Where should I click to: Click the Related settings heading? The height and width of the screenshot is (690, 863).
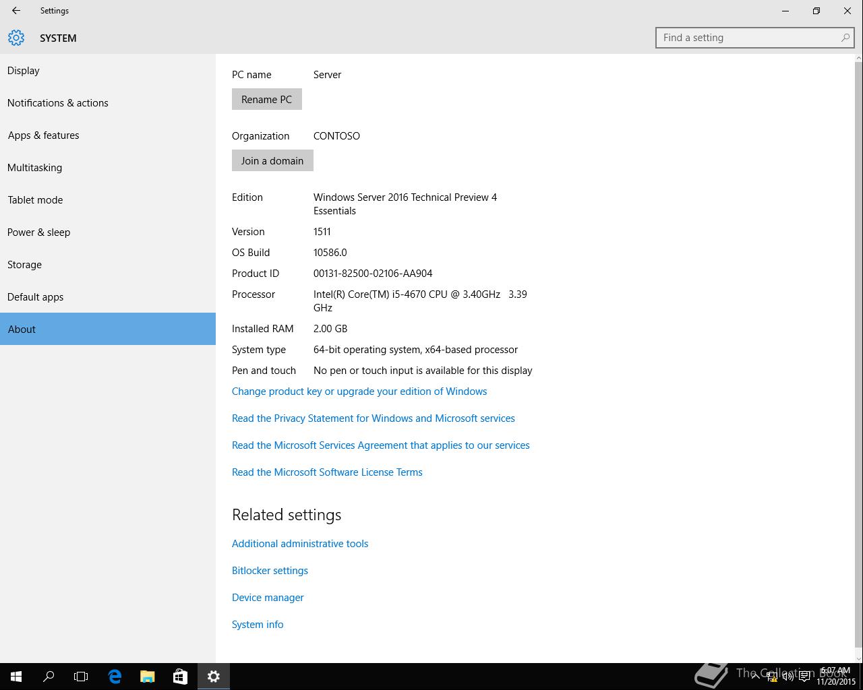[287, 515]
